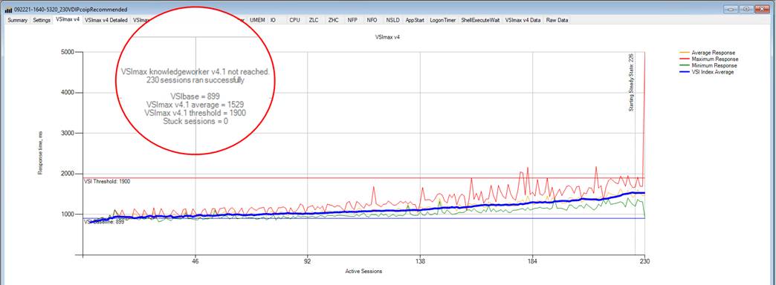
Task: Open the NFP tab
Action: pos(352,20)
